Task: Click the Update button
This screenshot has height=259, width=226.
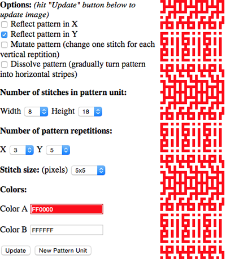Action: click(x=16, y=251)
